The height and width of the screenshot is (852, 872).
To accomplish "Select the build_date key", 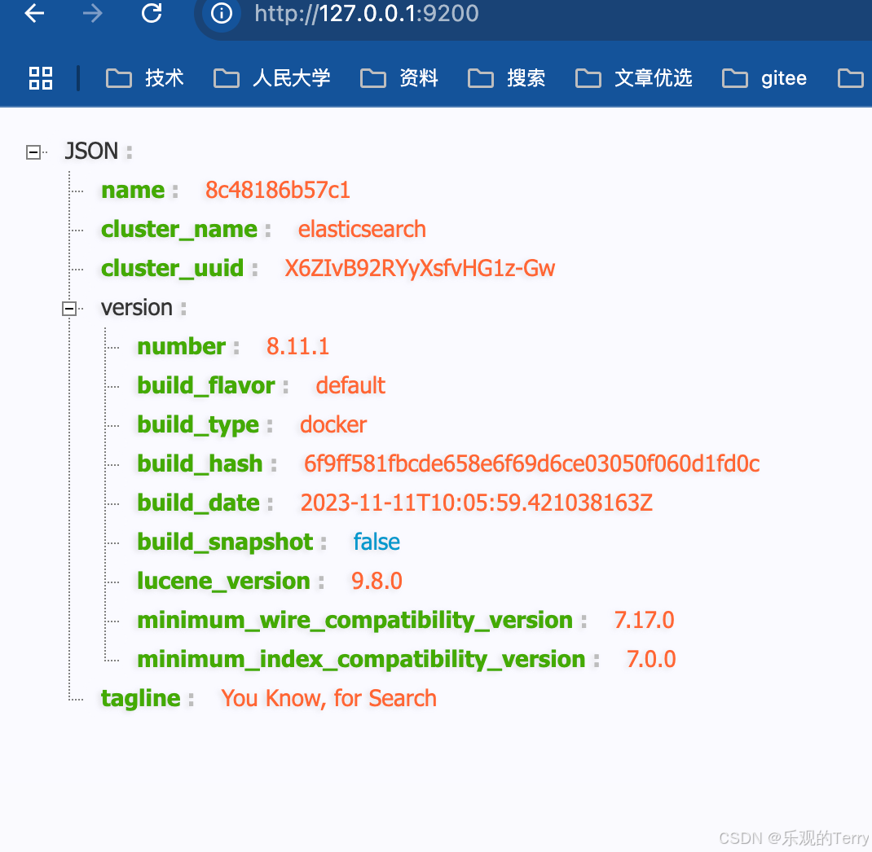I will click(x=199, y=503).
